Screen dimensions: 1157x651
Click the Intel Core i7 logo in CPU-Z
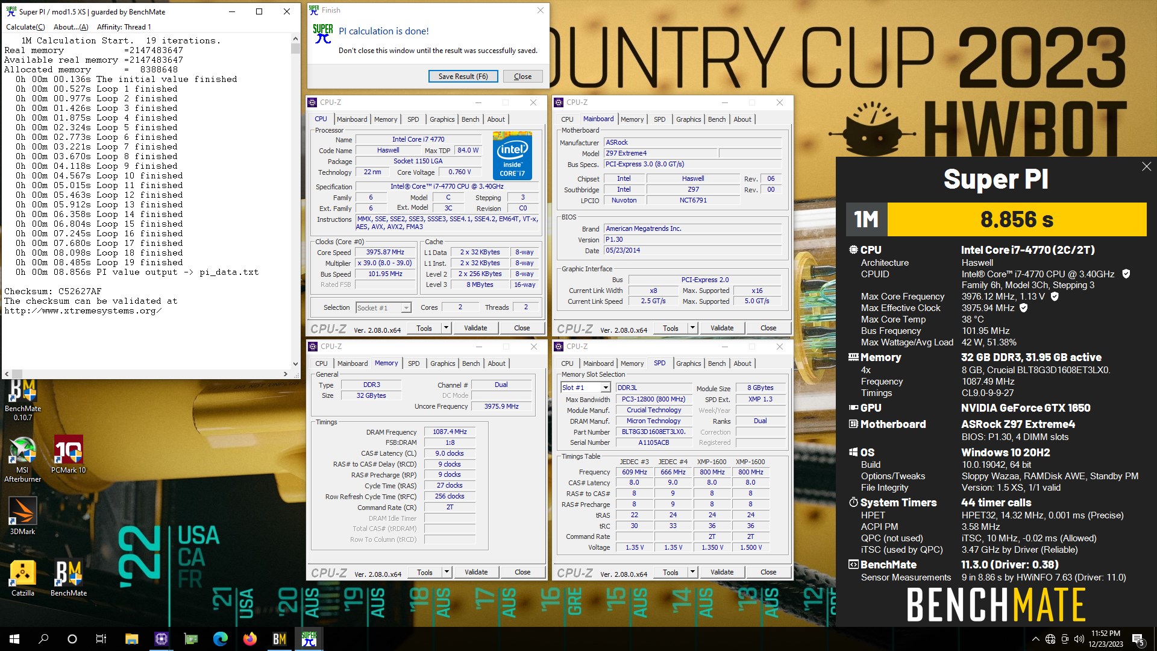point(512,156)
